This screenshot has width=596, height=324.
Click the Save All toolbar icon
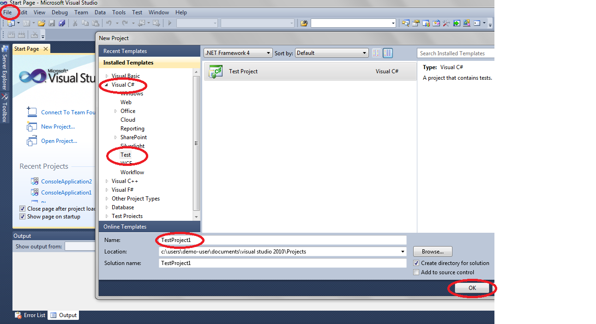click(x=62, y=23)
